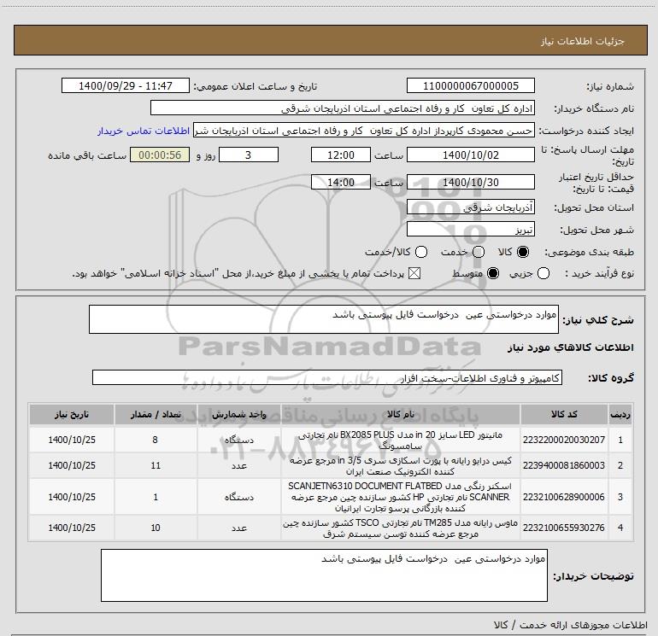Screen dimensions: 658x636
Task: Open the اطلاعات تماس خریدار link
Action: click(144, 131)
